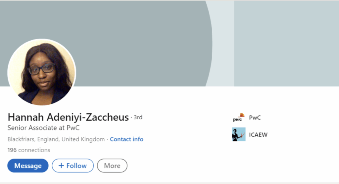
Task: Click the Senior Associate at PwC headline
Action: pos(43,128)
